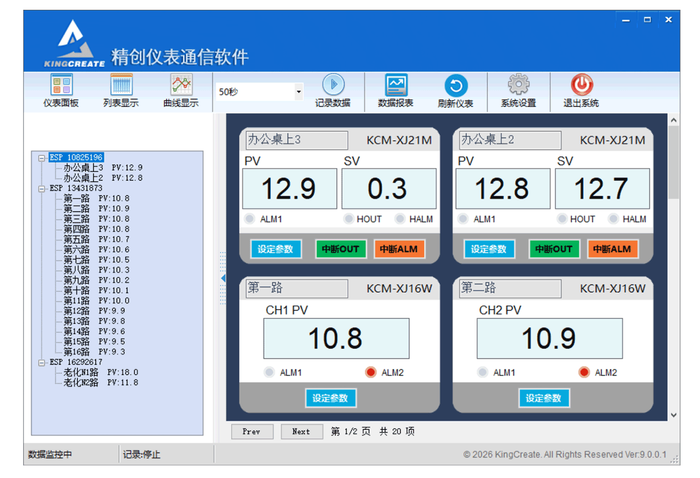Click 中断OUT on 办公桌上3 panel
This screenshot has height=478, width=700.
(341, 249)
